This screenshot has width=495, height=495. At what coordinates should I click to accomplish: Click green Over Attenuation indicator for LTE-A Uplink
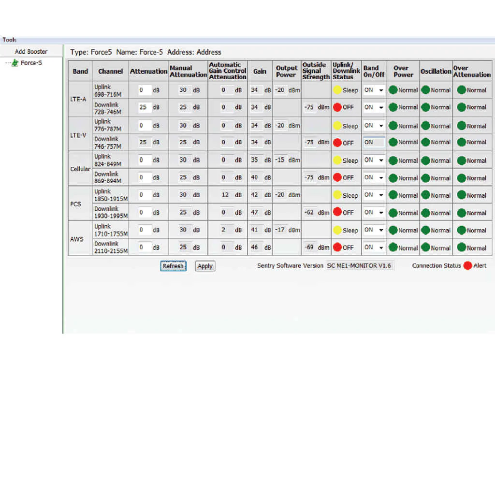(462, 90)
